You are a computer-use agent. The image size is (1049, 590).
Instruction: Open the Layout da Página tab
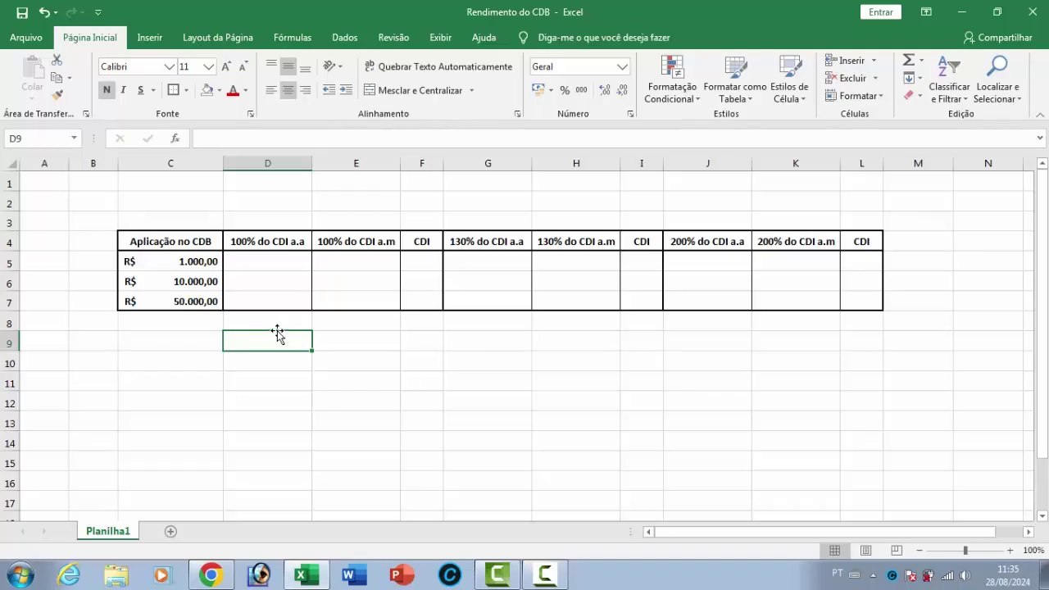tap(218, 38)
